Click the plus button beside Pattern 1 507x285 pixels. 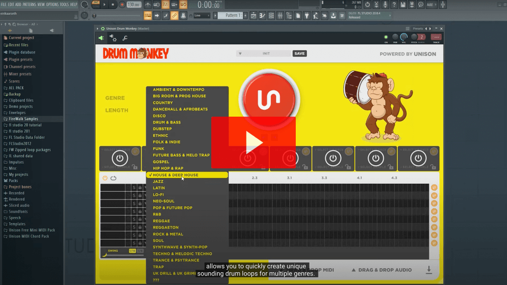(246, 15)
